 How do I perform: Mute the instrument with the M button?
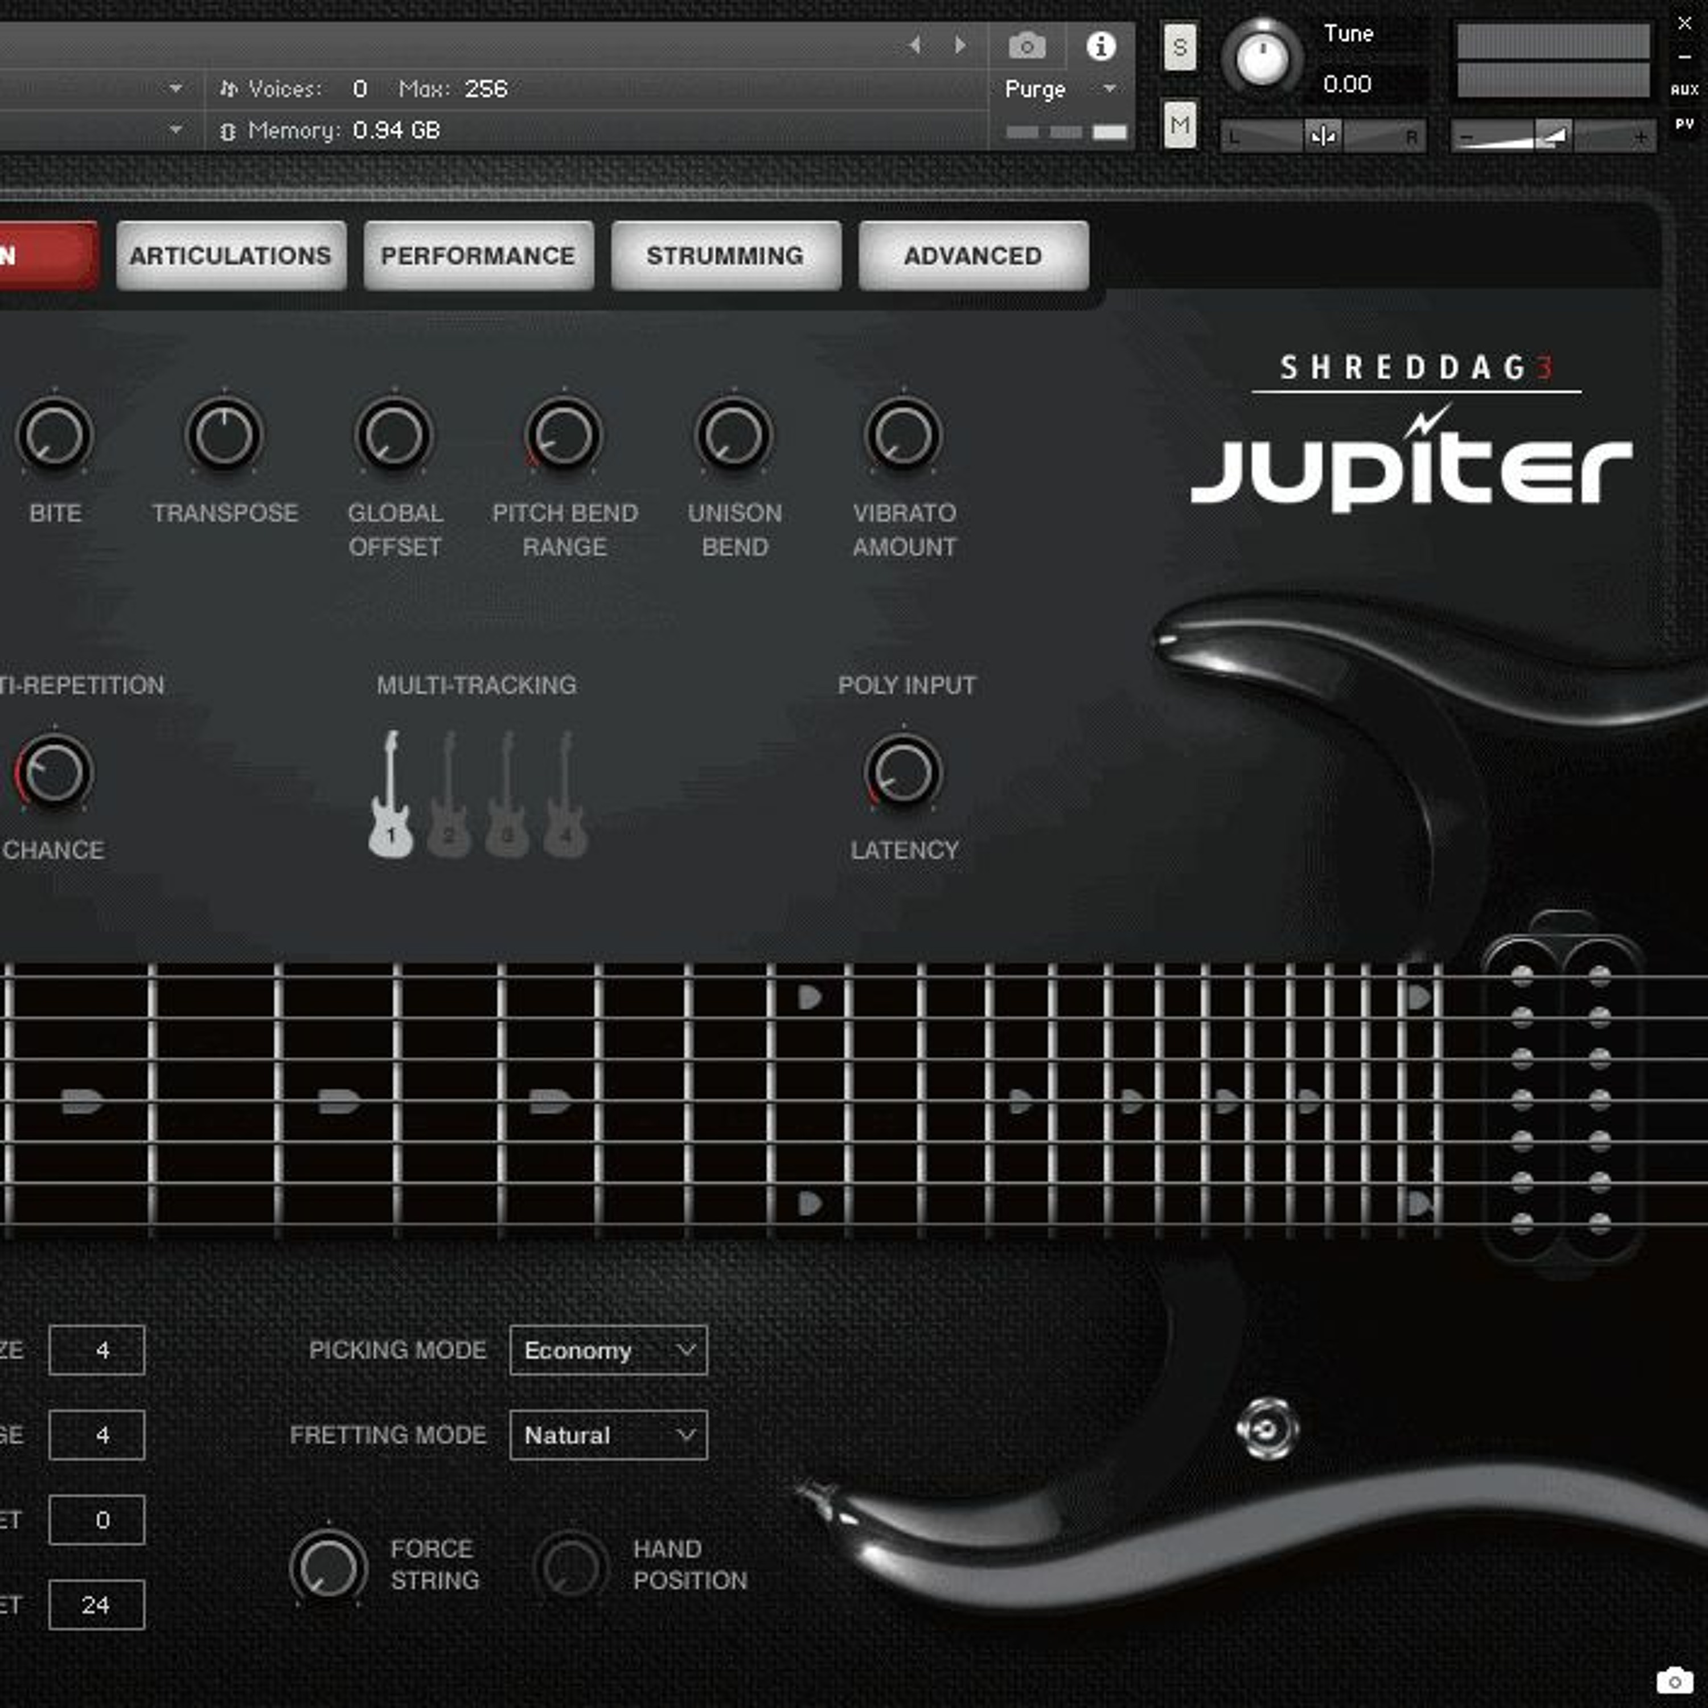[x=1179, y=125]
